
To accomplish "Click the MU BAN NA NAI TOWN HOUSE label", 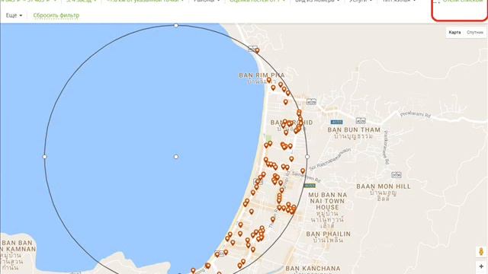I will pos(327,201).
